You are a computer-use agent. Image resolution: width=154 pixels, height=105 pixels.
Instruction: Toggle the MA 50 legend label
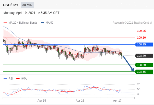coord(50,23)
